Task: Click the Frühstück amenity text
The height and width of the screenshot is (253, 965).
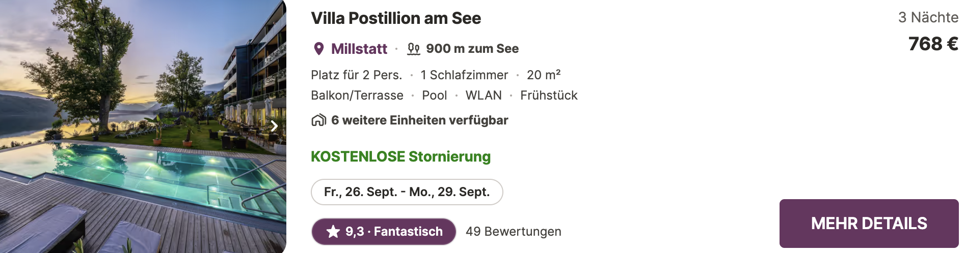Action: 549,96
